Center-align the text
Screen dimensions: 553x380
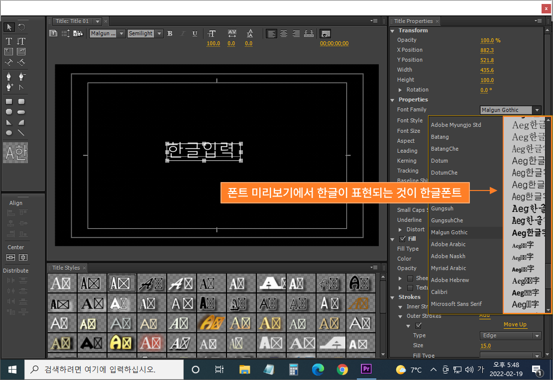coord(284,33)
